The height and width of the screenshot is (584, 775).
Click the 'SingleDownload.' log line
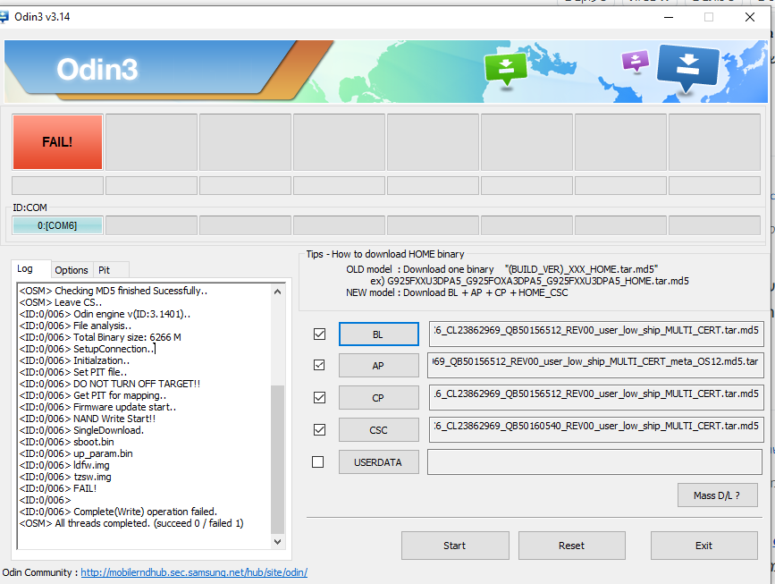81,430
